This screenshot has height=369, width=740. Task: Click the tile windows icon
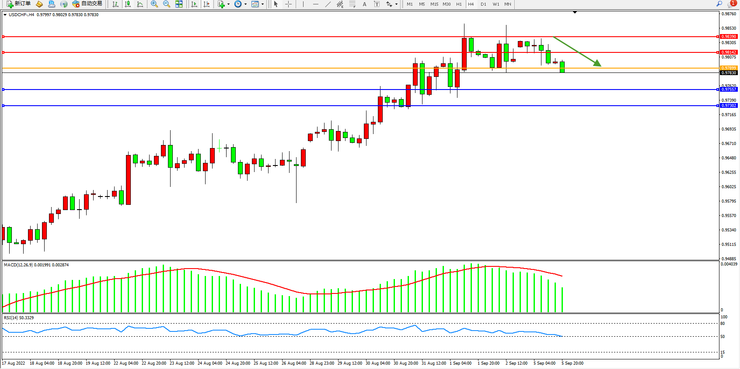[179, 4]
